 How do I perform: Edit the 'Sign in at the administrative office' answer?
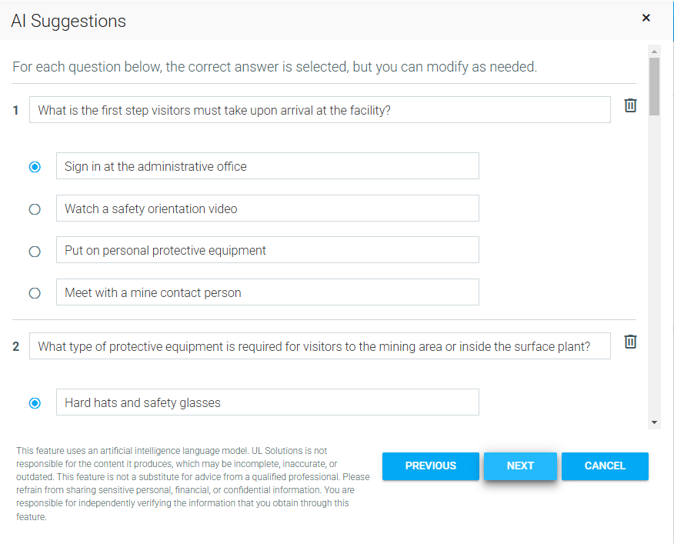point(267,166)
